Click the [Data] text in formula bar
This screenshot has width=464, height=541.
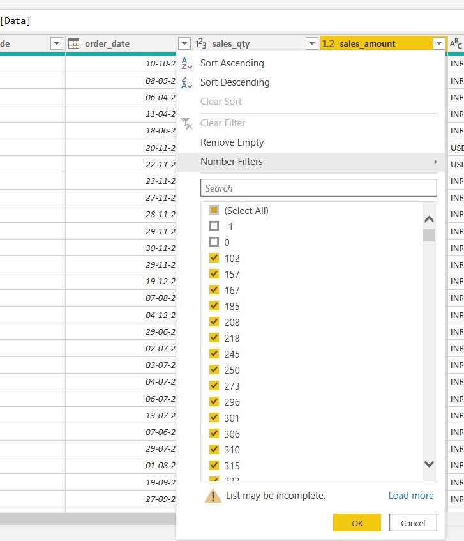[15, 20]
